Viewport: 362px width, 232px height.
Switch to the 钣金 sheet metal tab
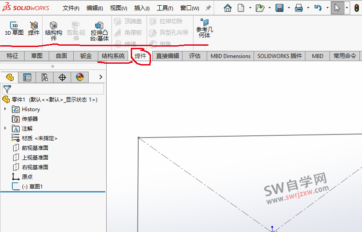[86, 56]
